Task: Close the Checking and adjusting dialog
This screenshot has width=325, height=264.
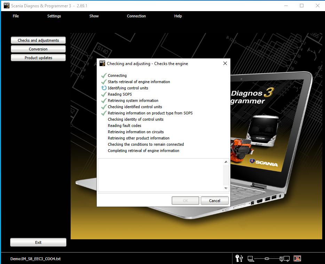Action: pyautogui.click(x=225, y=63)
